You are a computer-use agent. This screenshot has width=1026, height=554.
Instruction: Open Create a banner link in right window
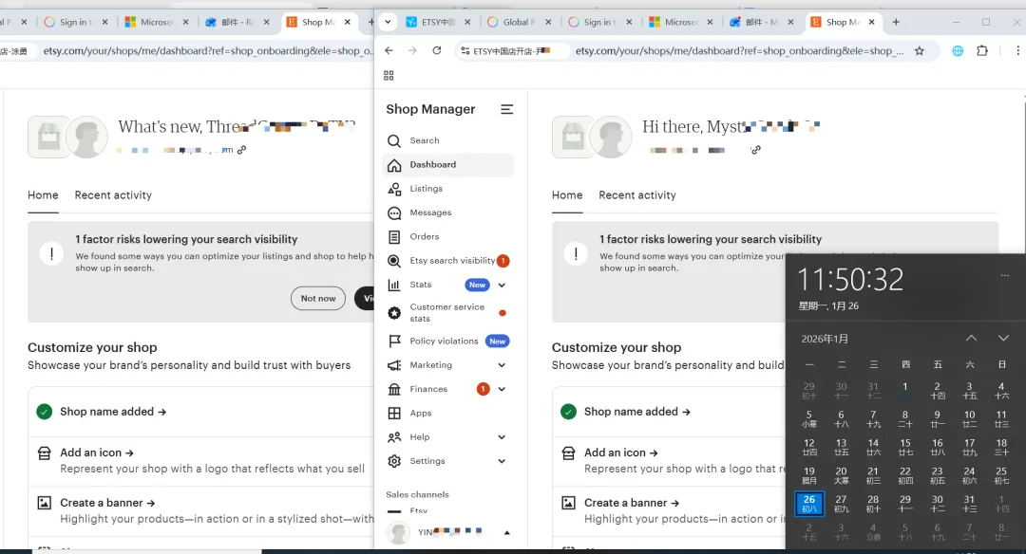[x=632, y=503]
